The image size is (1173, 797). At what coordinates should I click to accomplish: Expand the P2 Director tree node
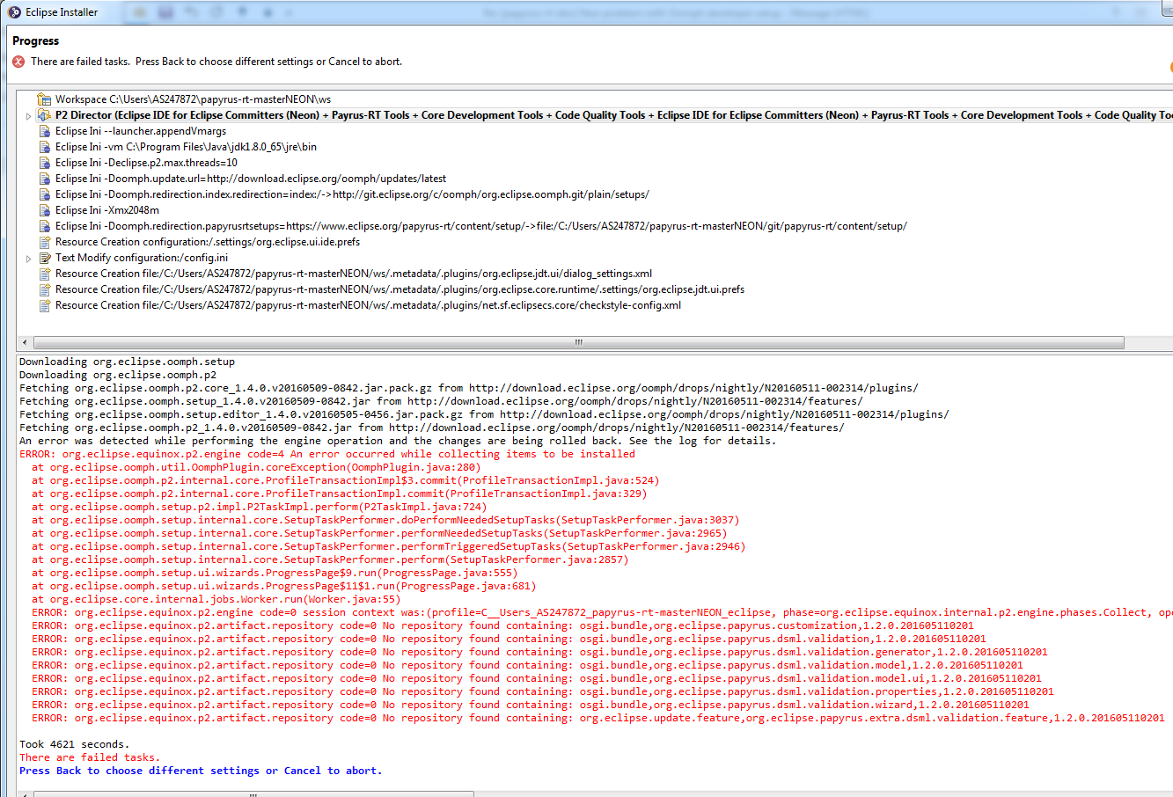(x=28, y=115)
